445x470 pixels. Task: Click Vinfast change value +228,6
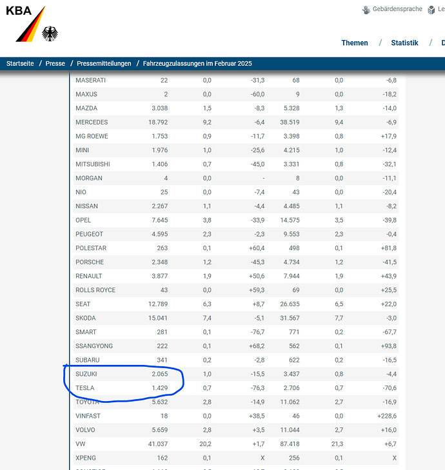tap(387, 416)
